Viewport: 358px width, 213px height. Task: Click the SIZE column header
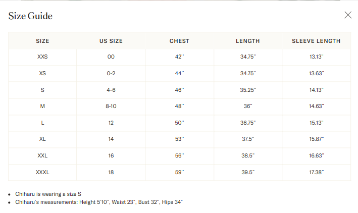42,41
